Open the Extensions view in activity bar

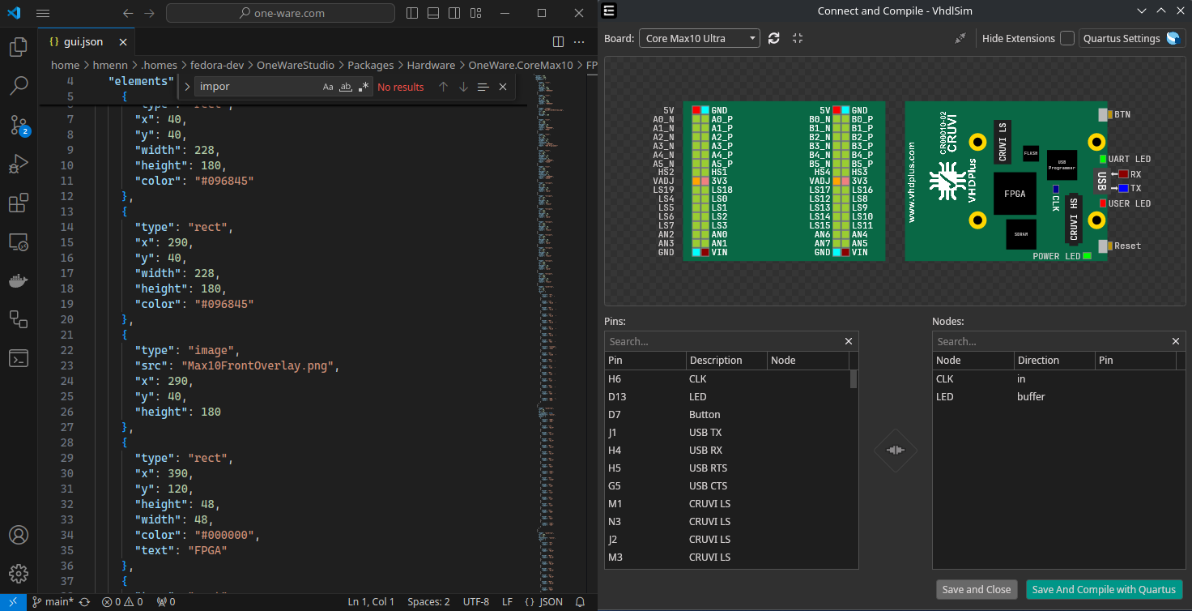point(19,203)
